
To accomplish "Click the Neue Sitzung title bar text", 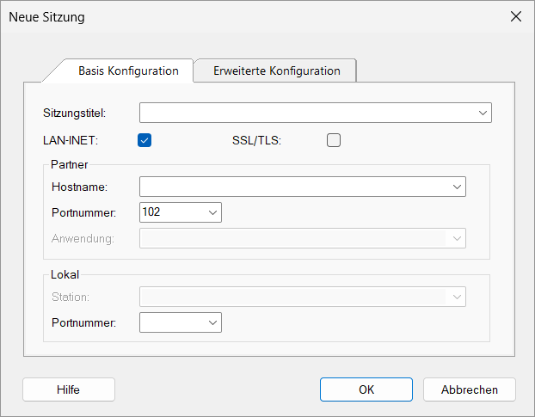I will [x=46, y=16].
